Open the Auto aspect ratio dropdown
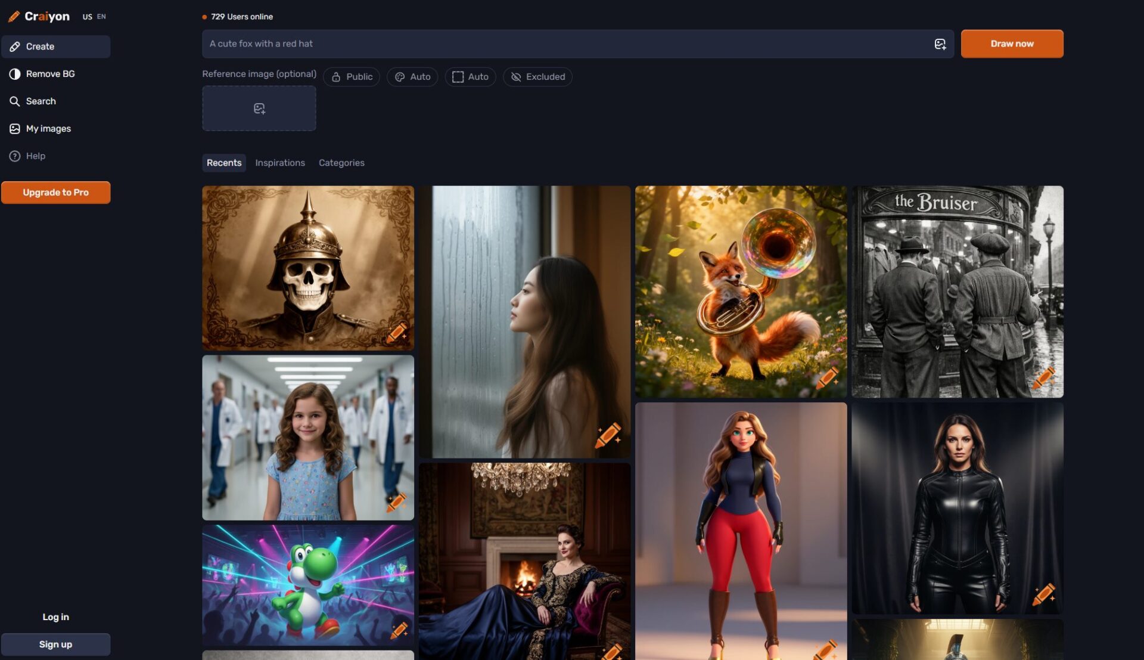 [x=470, y=77]
